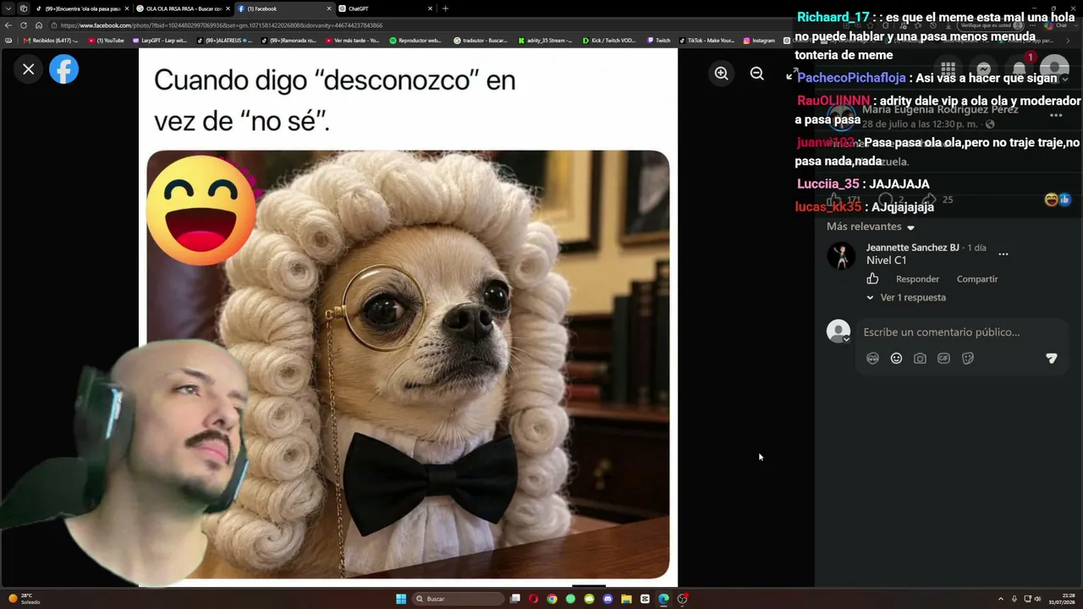The width and height of the screenshot is (1083, 609).
Task: Open the Instagram bookmark
Action: pos(760,41)
